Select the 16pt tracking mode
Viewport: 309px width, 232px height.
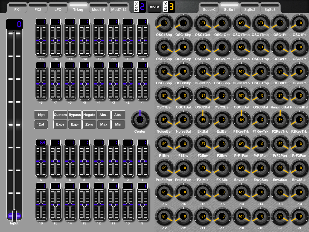pos(41,115)
